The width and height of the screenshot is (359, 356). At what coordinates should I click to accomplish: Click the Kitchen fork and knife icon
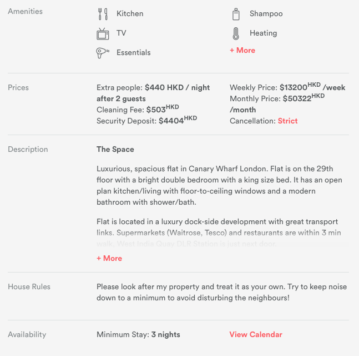click(103, 14)
